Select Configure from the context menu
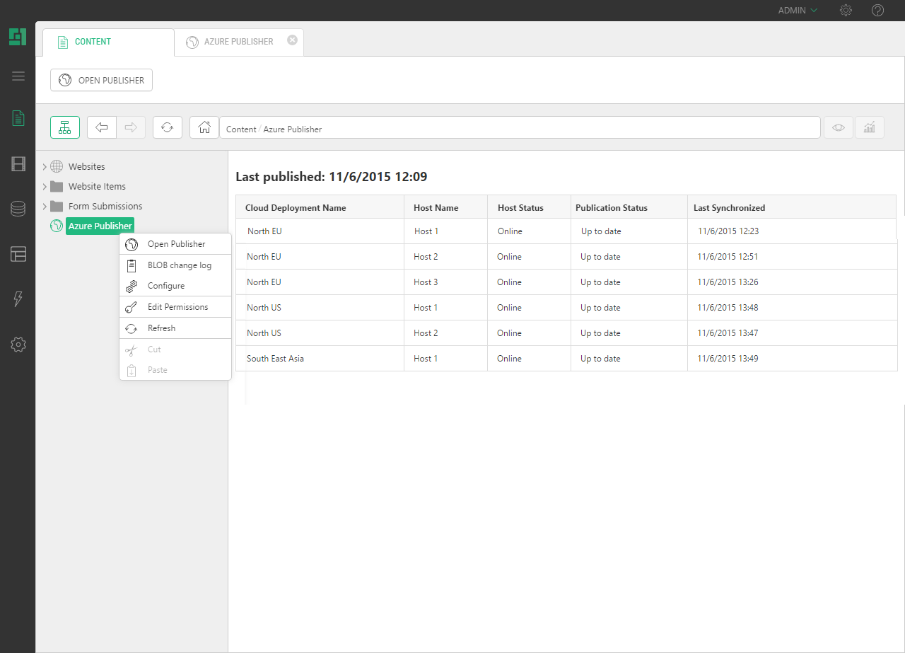The height and width of the screenshot is (653, 905). click(166, 286)
